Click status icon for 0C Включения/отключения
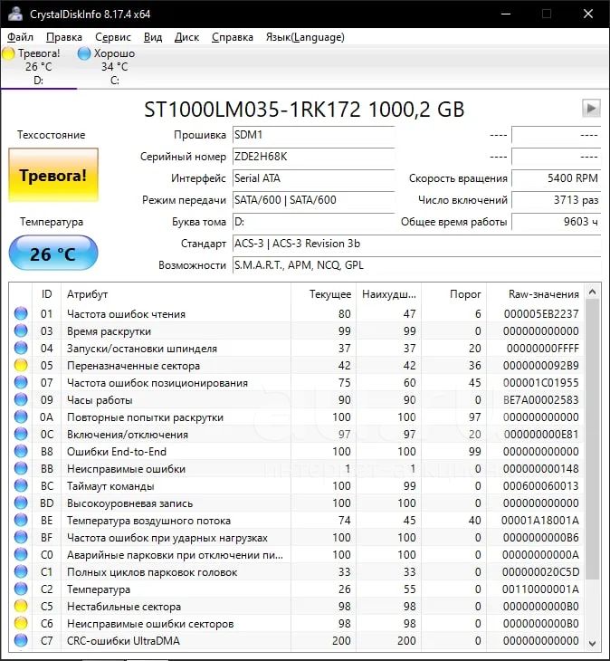The image size is (610, 661). (x=21, y=434)
